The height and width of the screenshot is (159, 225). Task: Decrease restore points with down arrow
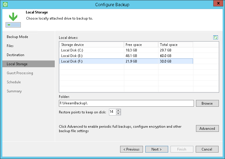[118, 113]
